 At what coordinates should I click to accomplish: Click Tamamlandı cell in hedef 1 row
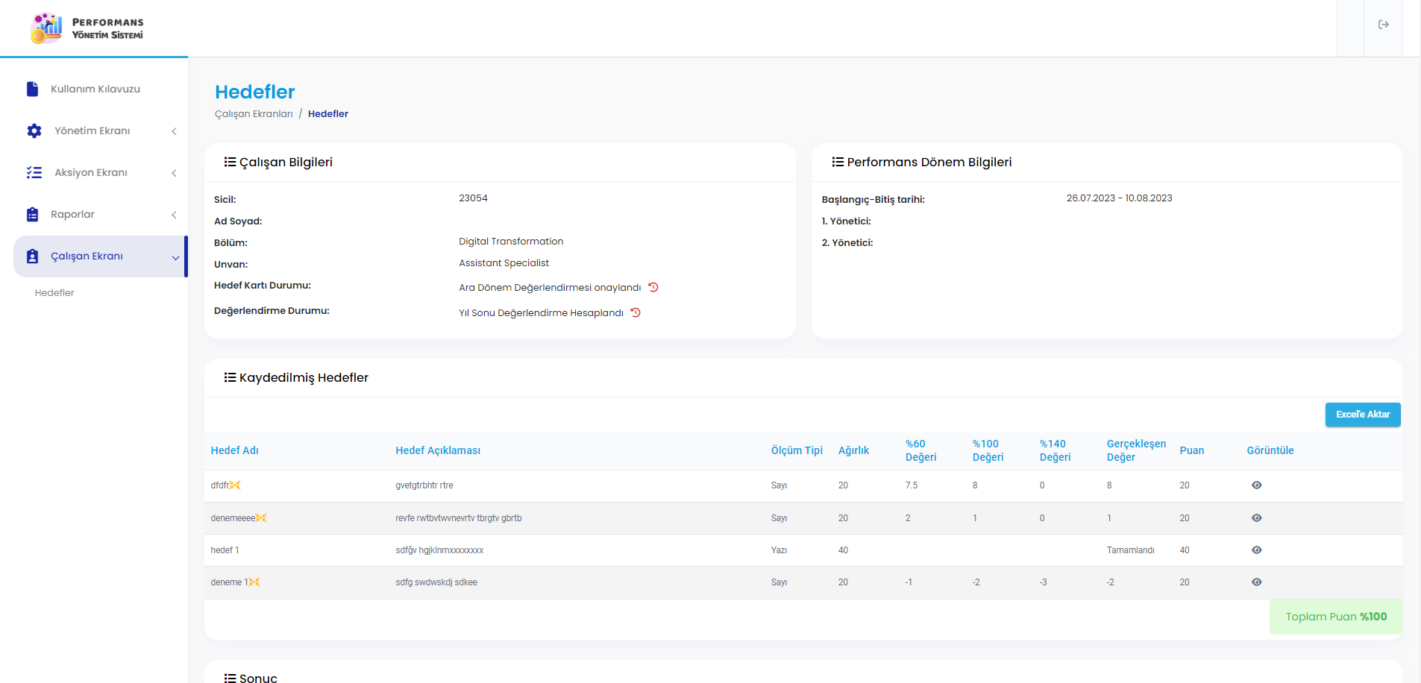[1130, 550]
